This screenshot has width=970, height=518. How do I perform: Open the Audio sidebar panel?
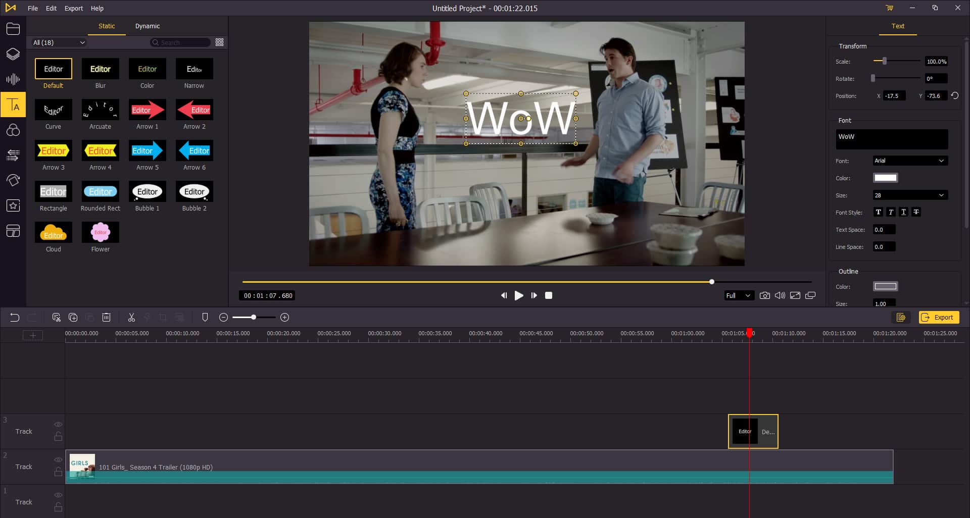13,79
